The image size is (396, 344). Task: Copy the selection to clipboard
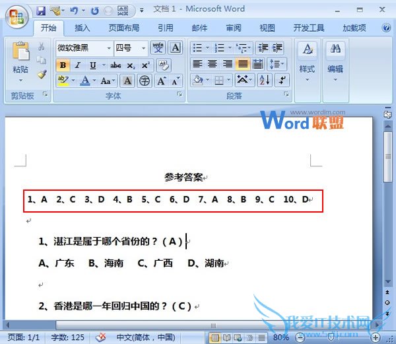(41, 60)
